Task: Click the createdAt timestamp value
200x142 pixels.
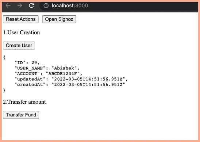Action: pos(88,85)
